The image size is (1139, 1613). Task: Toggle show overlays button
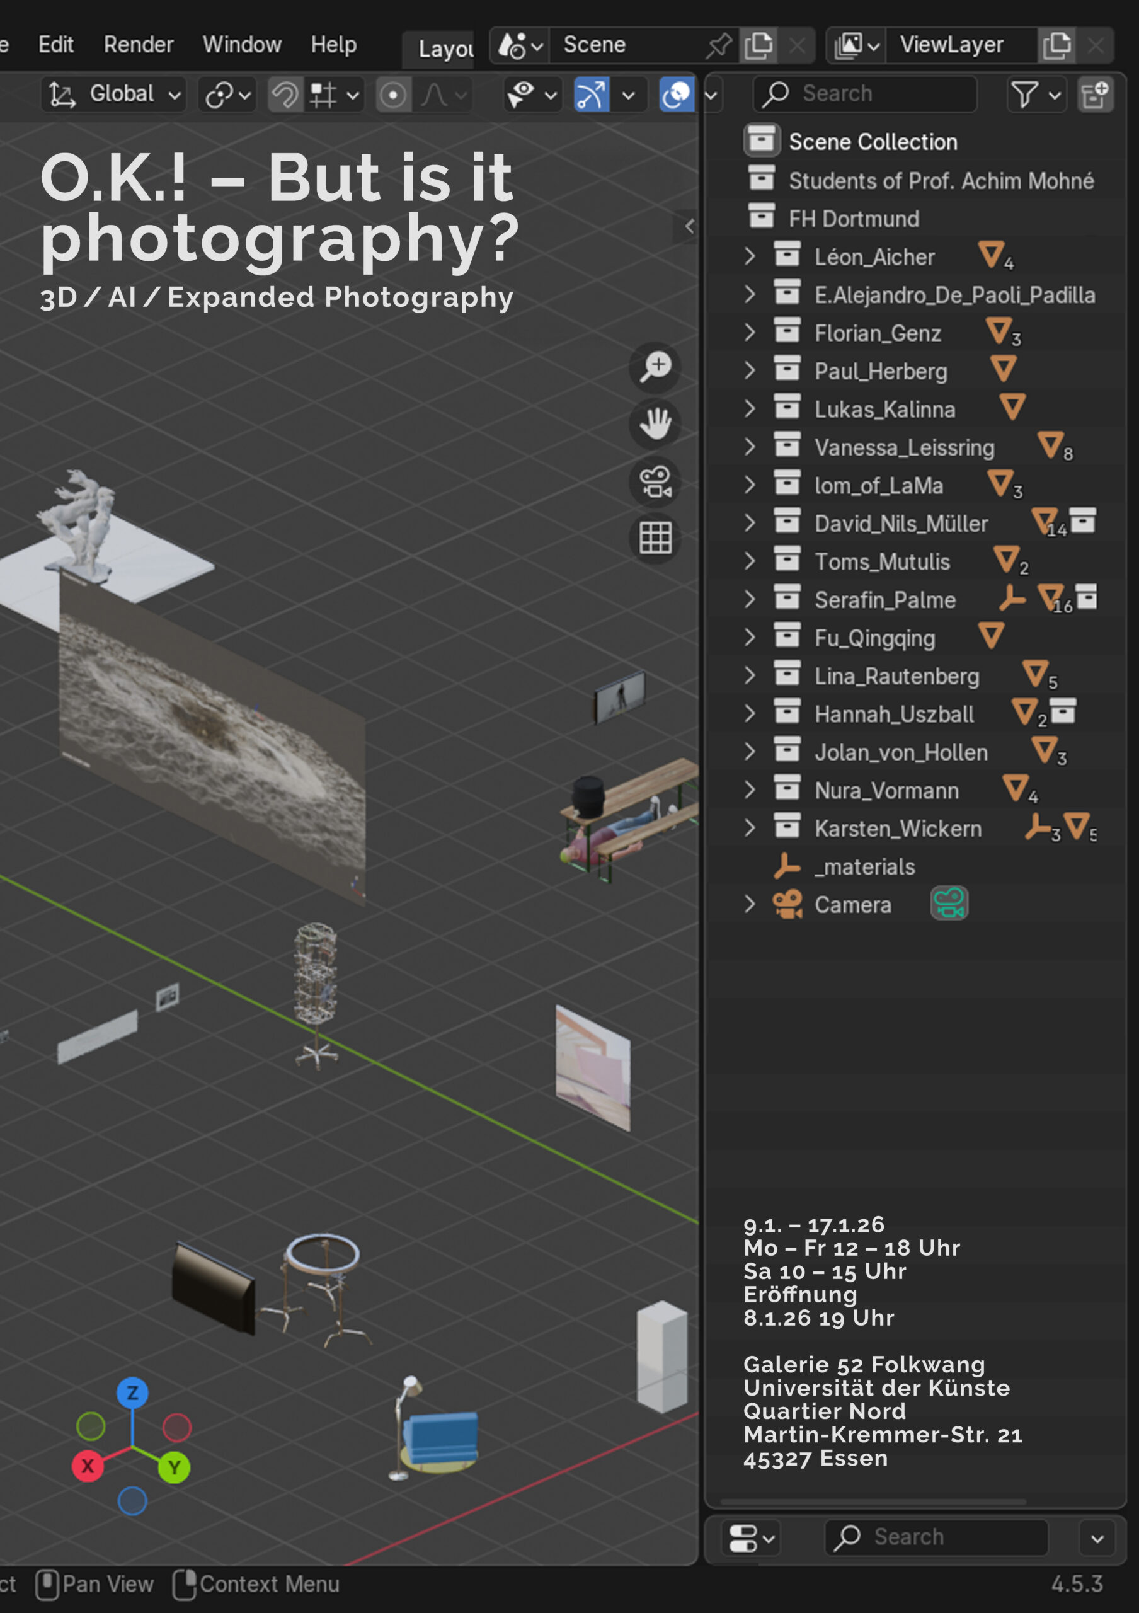tap(676, 94)
